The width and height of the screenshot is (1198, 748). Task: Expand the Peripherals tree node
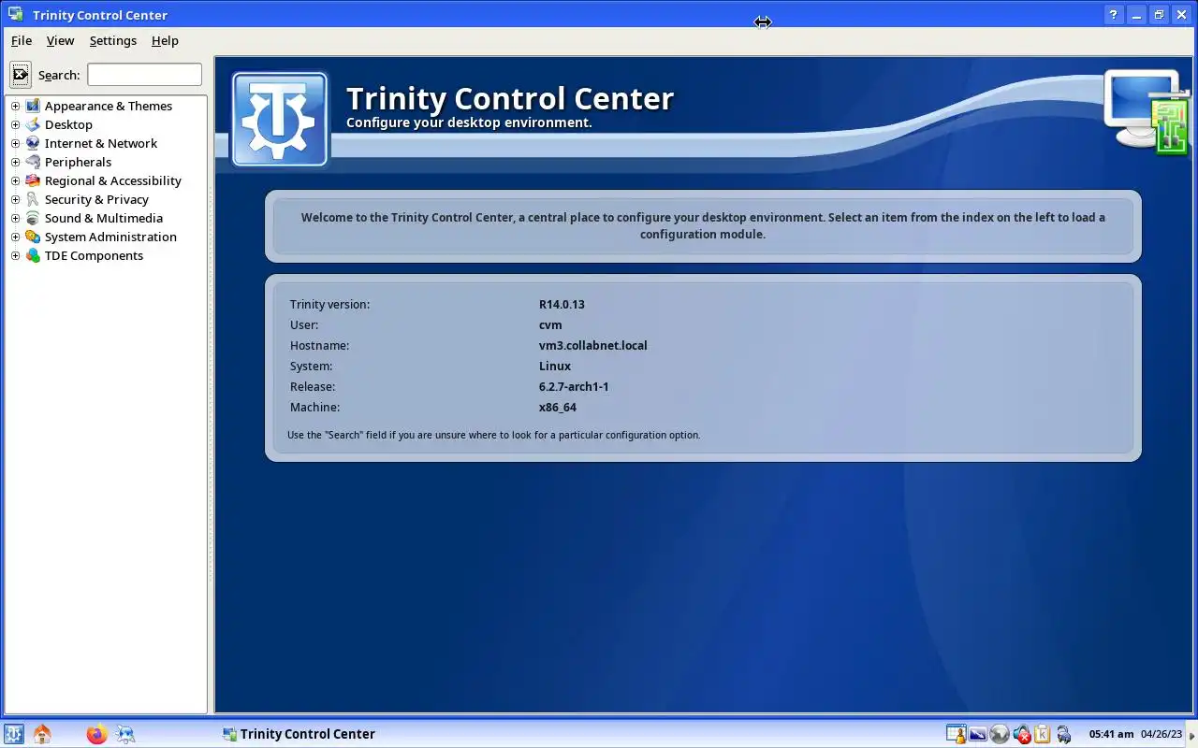15,162
